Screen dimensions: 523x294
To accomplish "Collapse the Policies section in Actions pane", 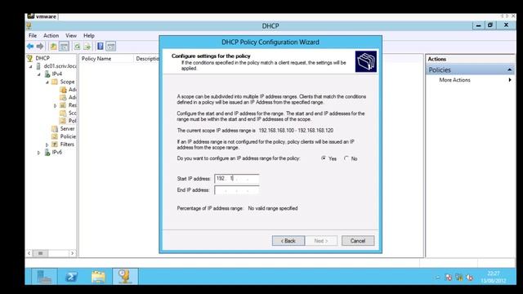I will [509, 69].
